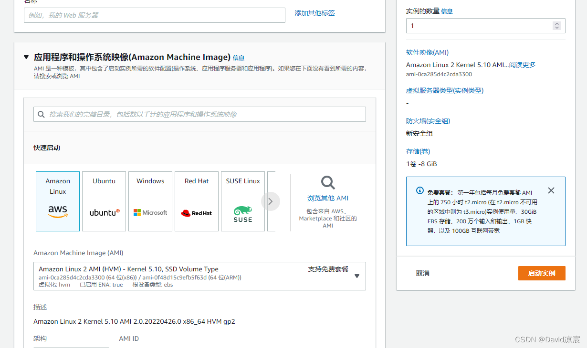The width and height of the screenshot is (587, 348).
Task: Click the instance count number field
Action: (486, 26)
